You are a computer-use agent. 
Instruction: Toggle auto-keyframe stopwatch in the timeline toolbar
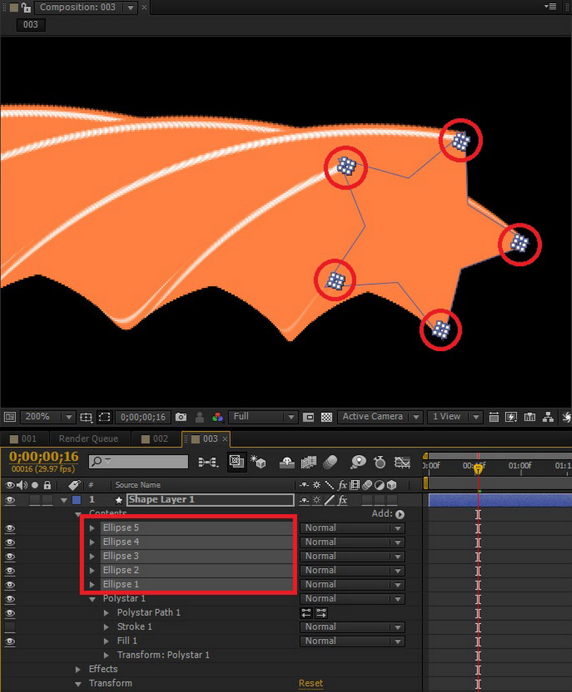click(x=380, y=462)
